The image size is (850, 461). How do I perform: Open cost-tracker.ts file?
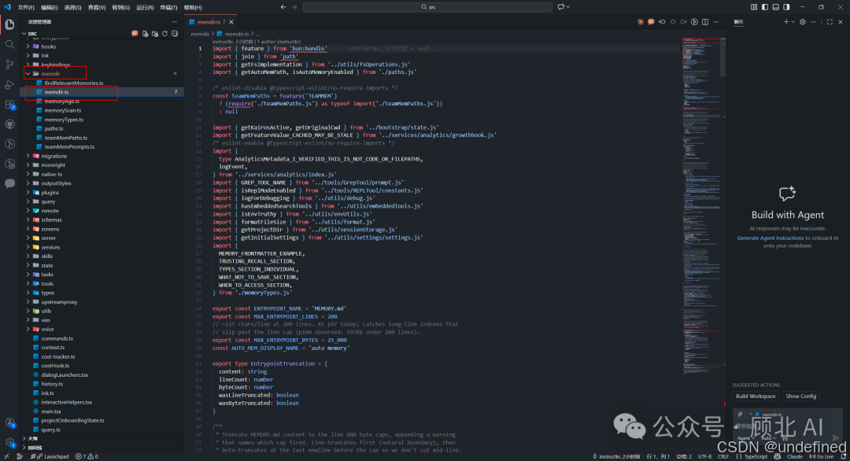pos(58,357)
